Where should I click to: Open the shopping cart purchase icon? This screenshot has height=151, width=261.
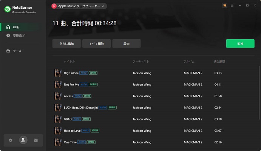pyautogui.click(x=224, y=6)
